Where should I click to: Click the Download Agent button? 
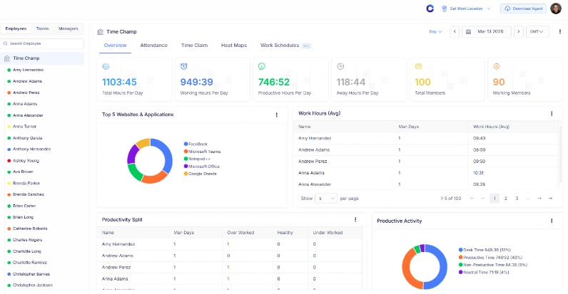click(x=523, y=9)
